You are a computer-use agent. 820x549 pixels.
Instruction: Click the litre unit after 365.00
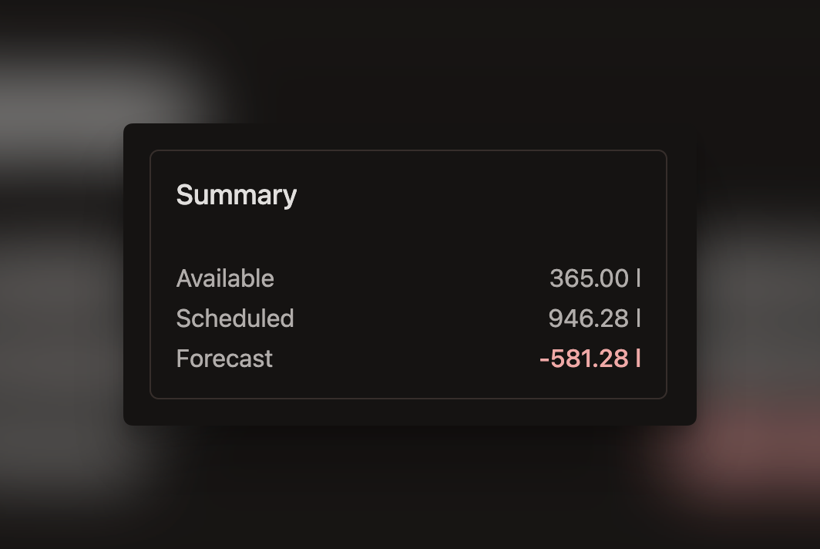(638, 278)
